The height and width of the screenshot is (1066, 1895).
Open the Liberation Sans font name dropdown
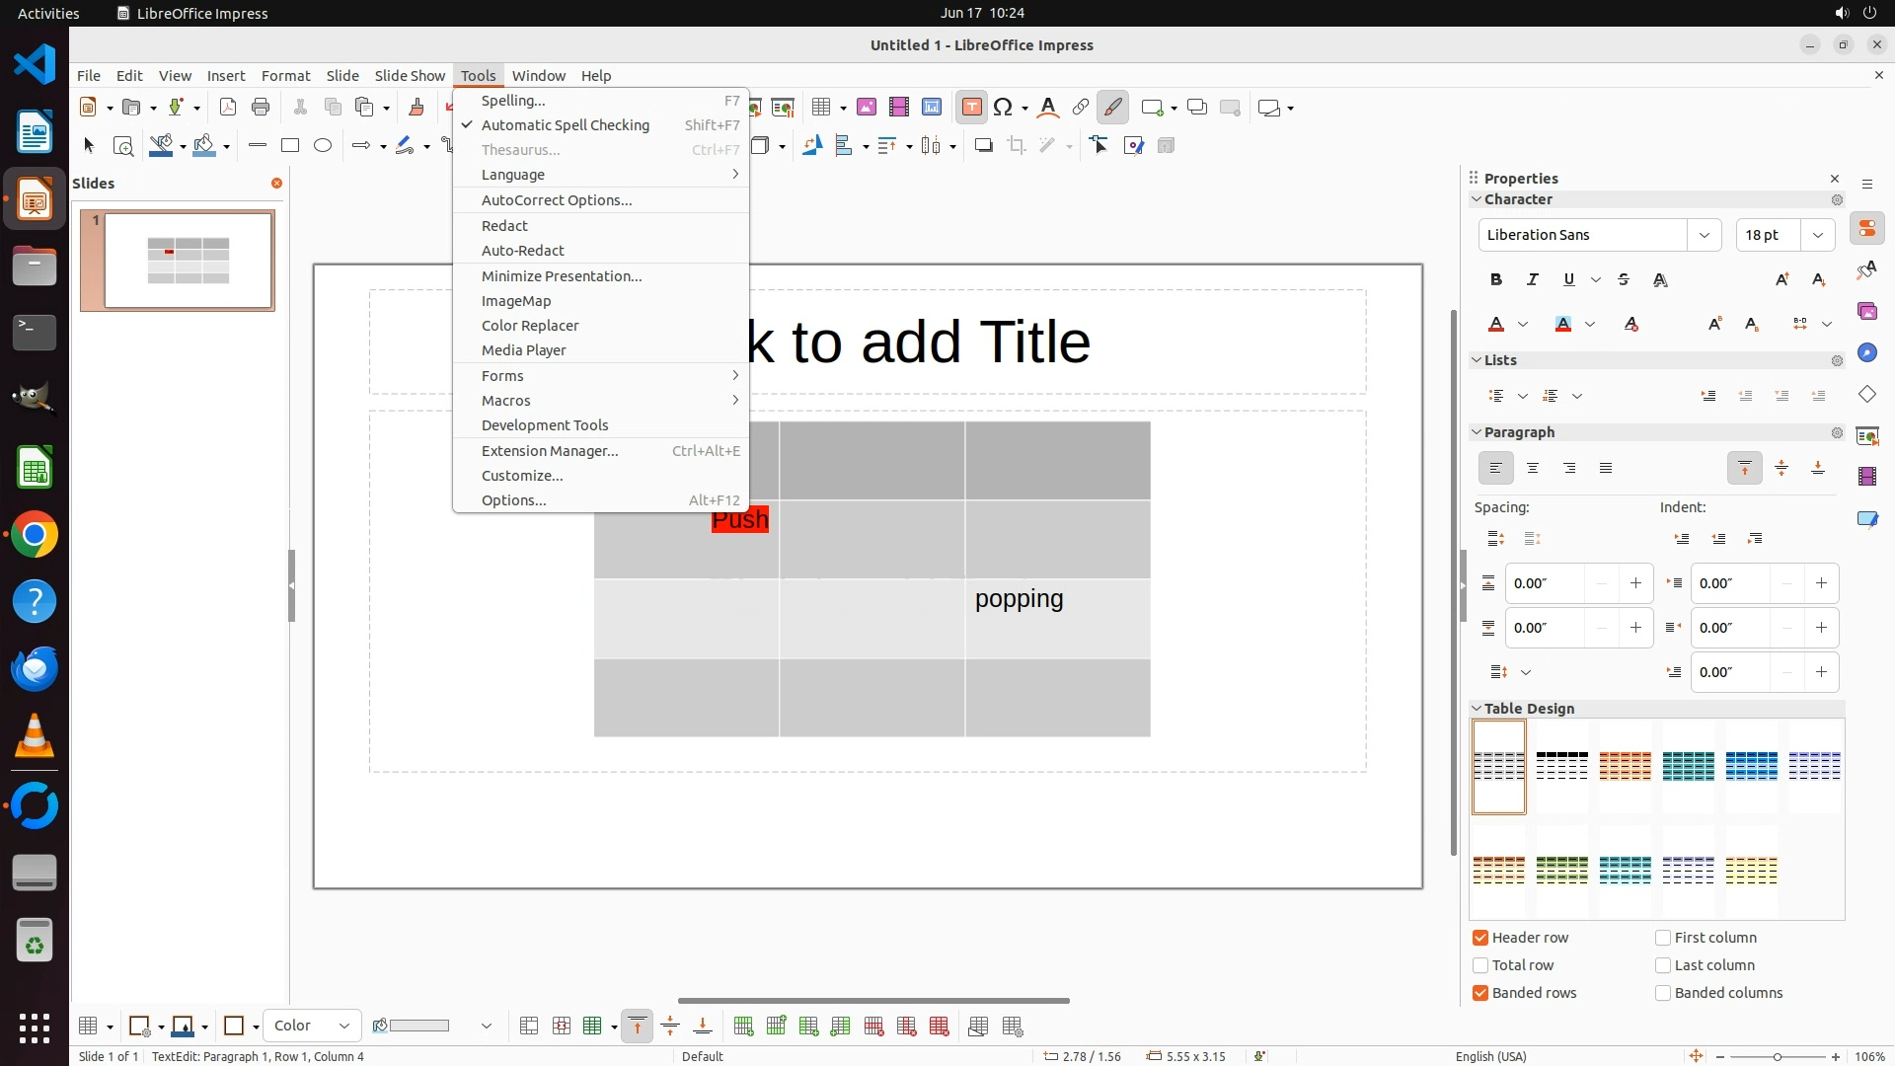click(1705, 235)
